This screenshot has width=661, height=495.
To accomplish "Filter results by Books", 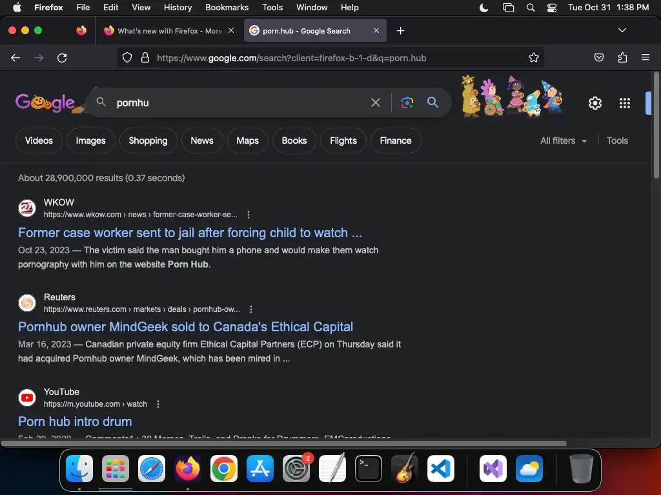I will 294,141.
